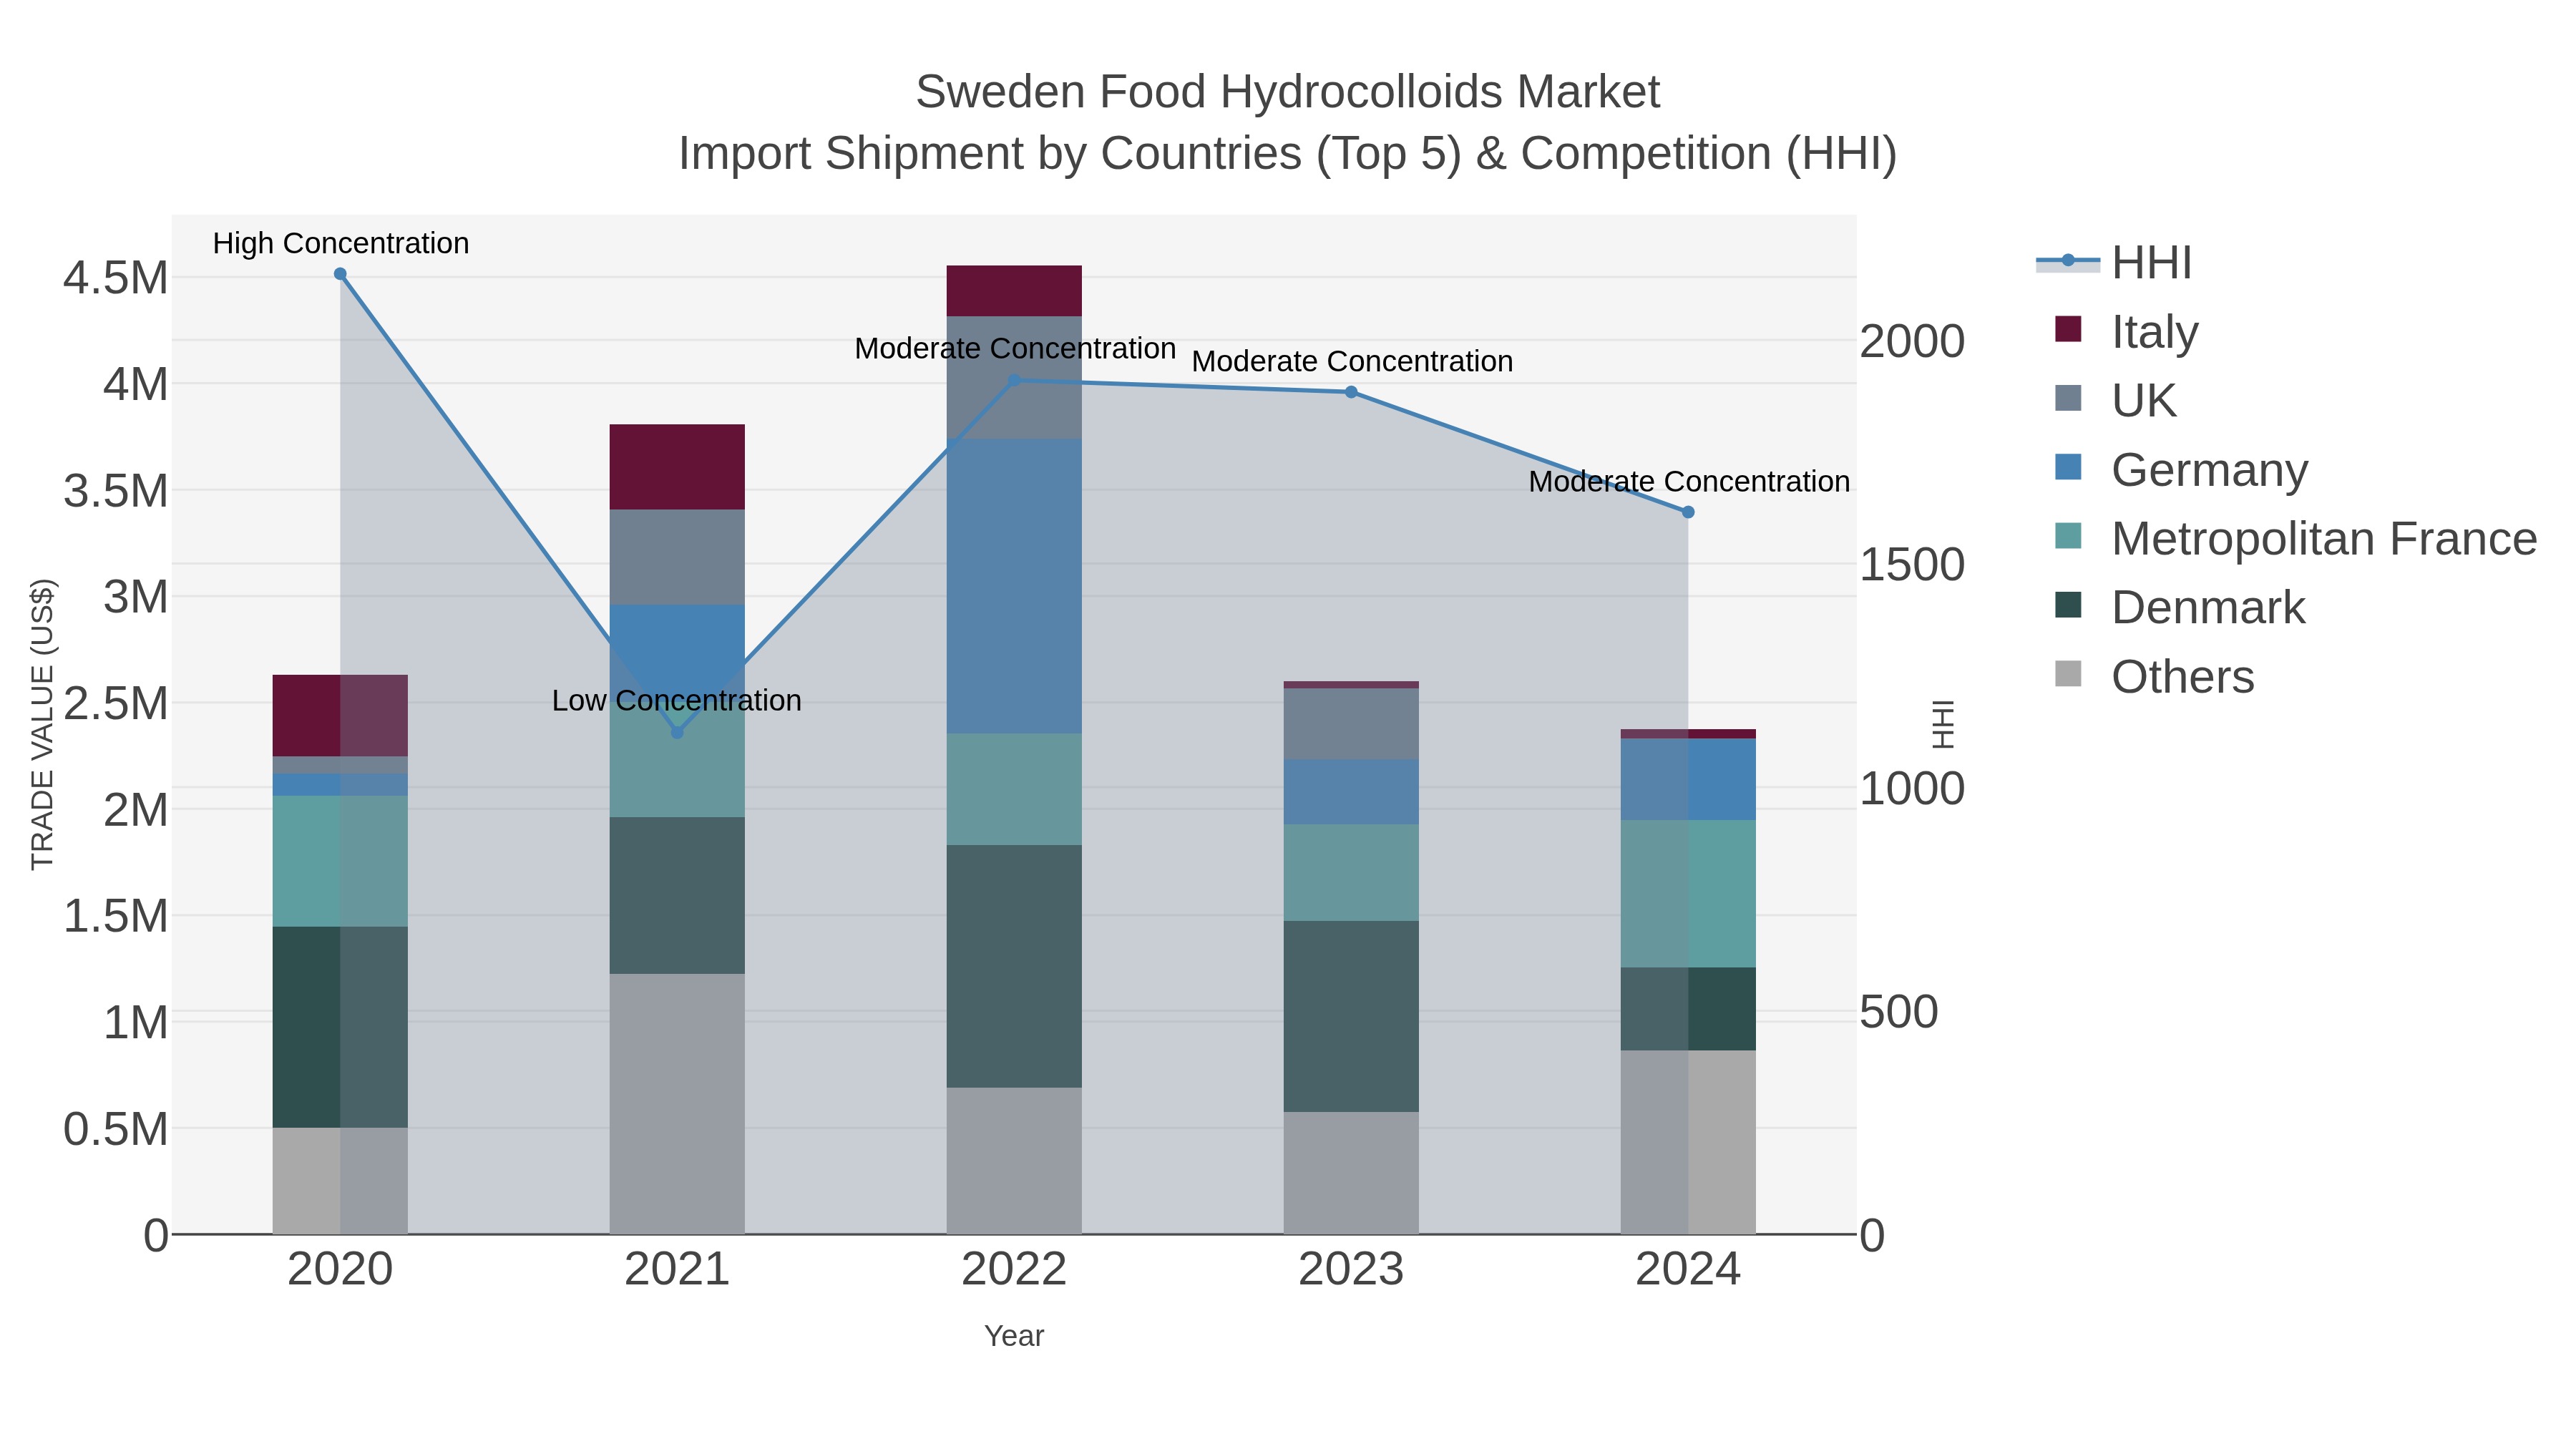The image size is (2576, 1449).
Task: Click 'Moderate Concentration' label above 2022
Action: (x=1015, y=348)
